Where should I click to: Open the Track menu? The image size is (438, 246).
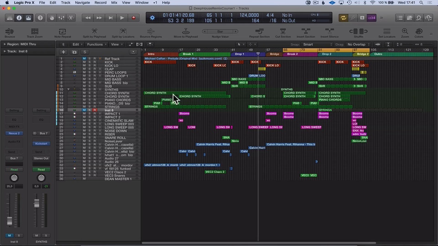pos(66,3)
